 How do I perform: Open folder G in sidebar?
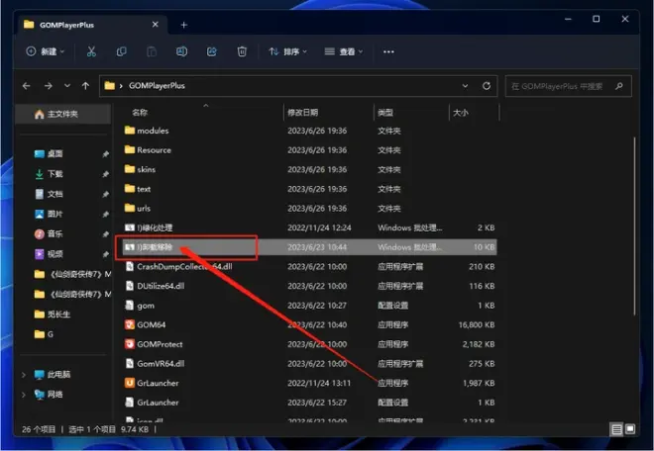[x=44, y=334]
